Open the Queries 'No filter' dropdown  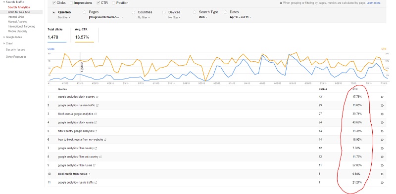64,17
